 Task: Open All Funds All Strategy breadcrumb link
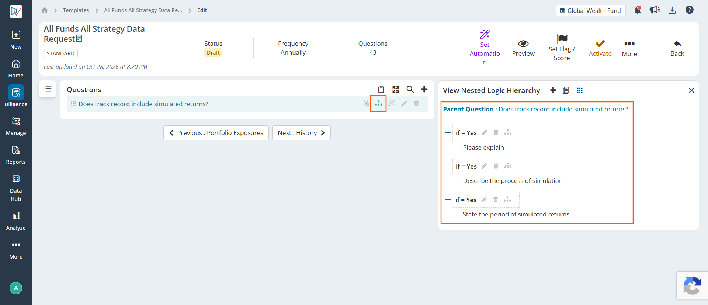click(x=143, y=10)
